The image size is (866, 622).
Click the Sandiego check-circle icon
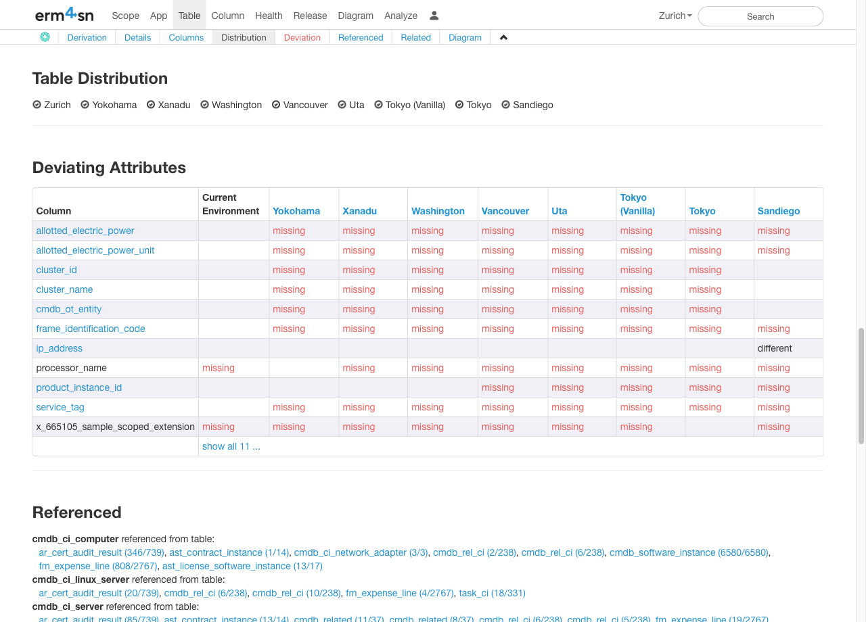click(x=505, y=105)
